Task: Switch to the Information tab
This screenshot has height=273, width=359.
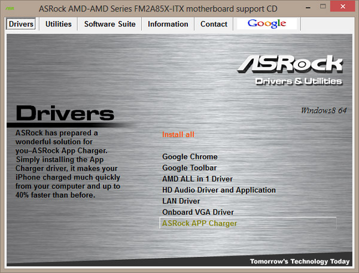Action: point(168,24)
